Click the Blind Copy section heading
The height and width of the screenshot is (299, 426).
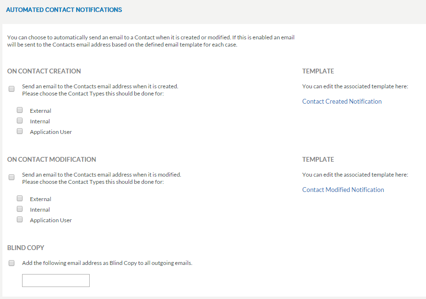click(25, 248)
